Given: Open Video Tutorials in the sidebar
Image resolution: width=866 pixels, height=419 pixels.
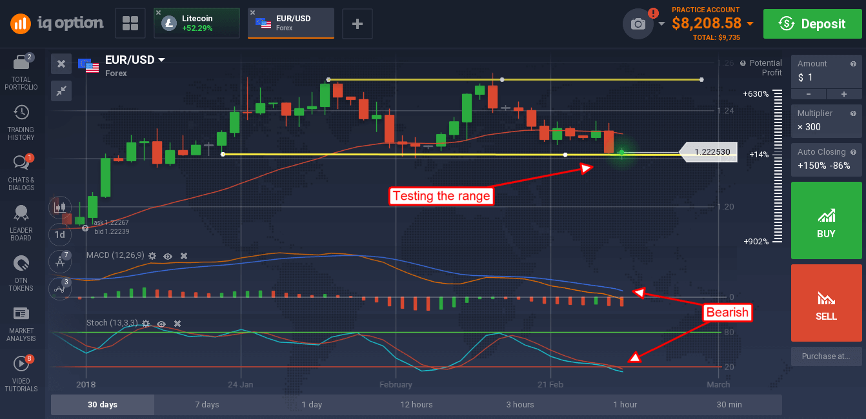Looking at the screenshot, I should coord(21,374).
